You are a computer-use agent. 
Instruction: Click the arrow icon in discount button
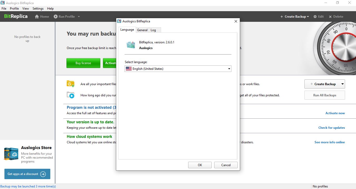[x=43, y=174]
